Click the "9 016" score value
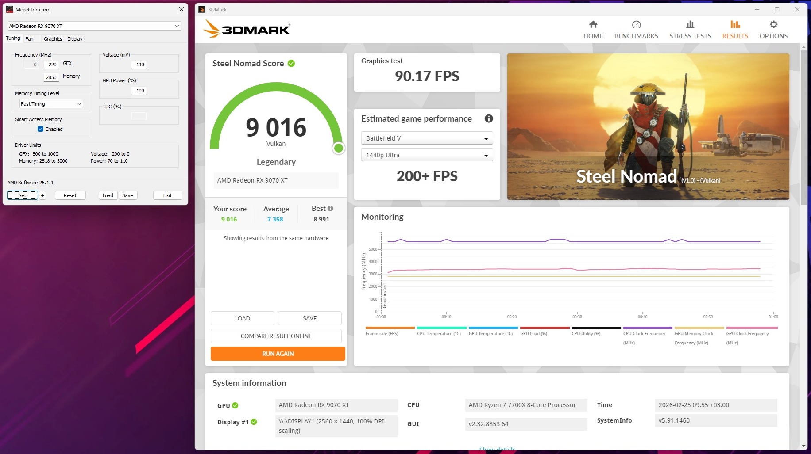This screenshot has width=811, height=454. 276,127
